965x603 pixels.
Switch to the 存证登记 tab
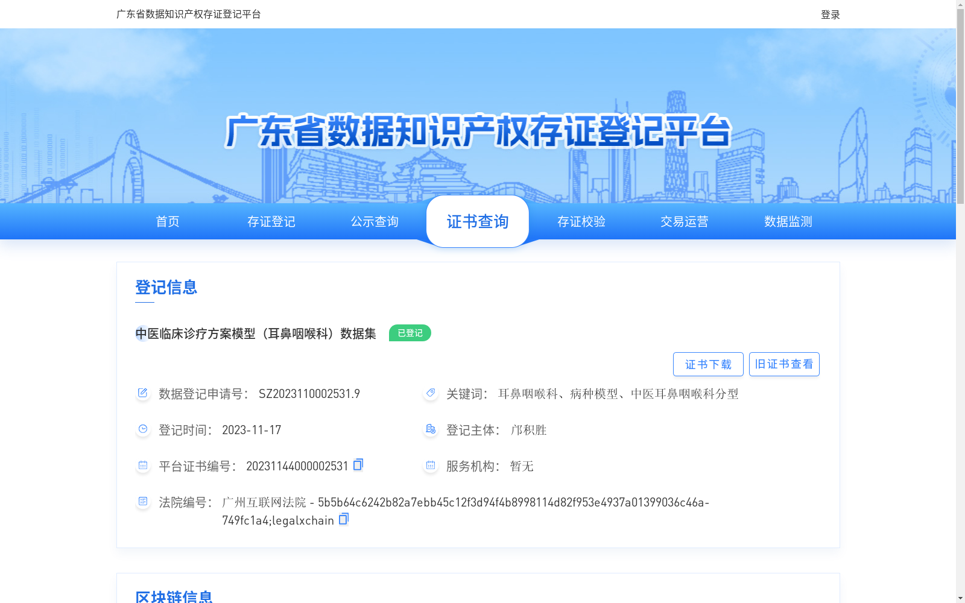(x=271, y=221)
